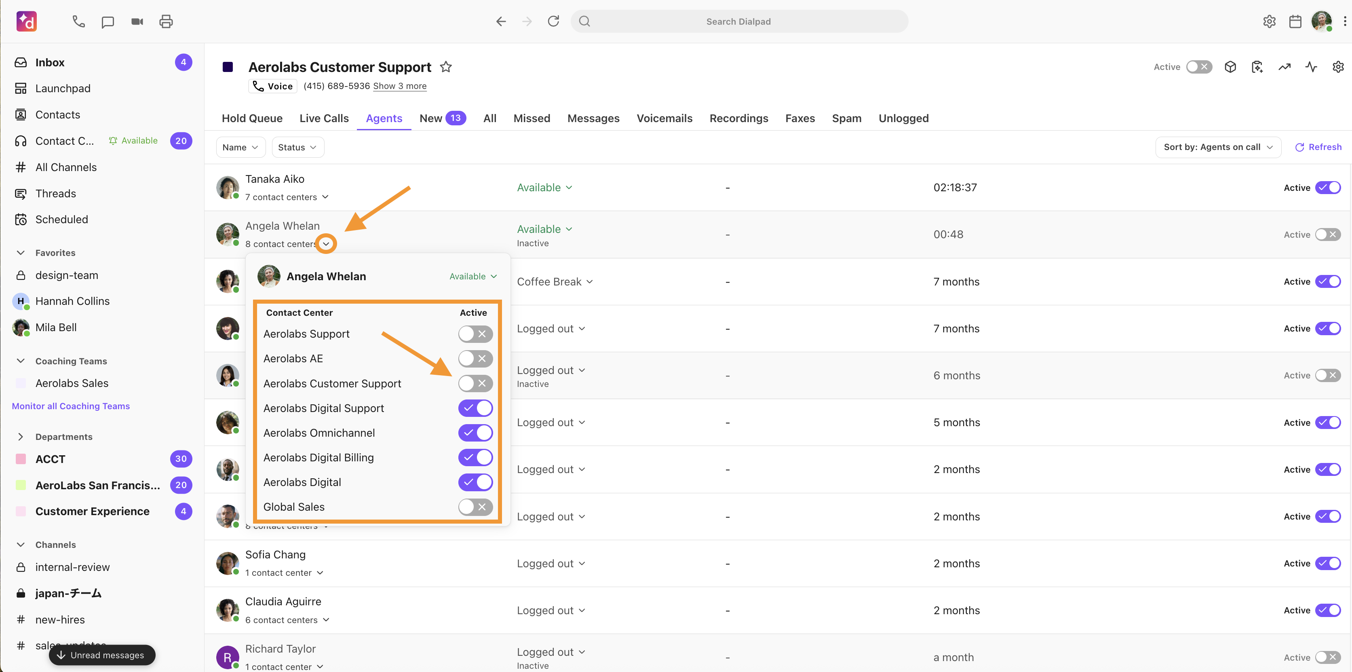Screen dimensions: 1352x672
Task: Click the pink ACCT department color square
Action: pyautogui.click(x=21, y=459)
